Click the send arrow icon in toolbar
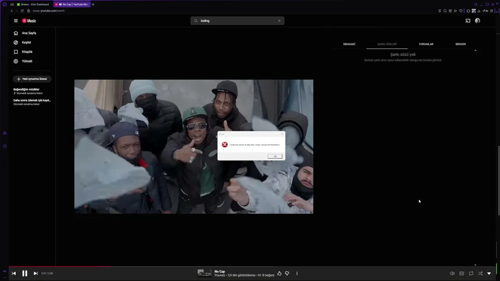Image resolution: width=500 pixels, height=281 pixels. (x=455, y=11)
